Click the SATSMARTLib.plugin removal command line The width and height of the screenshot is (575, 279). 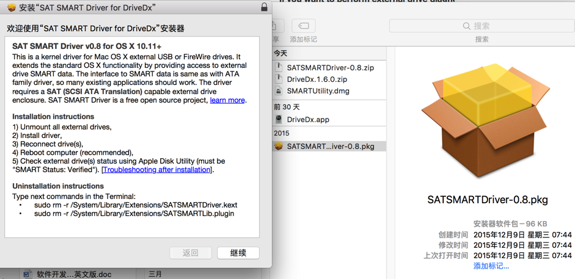point(134,213)
